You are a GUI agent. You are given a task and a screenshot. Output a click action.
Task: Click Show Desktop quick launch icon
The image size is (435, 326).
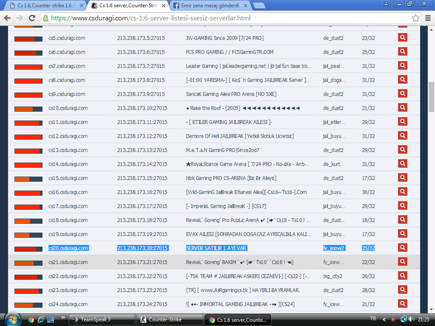click(51, 320)
